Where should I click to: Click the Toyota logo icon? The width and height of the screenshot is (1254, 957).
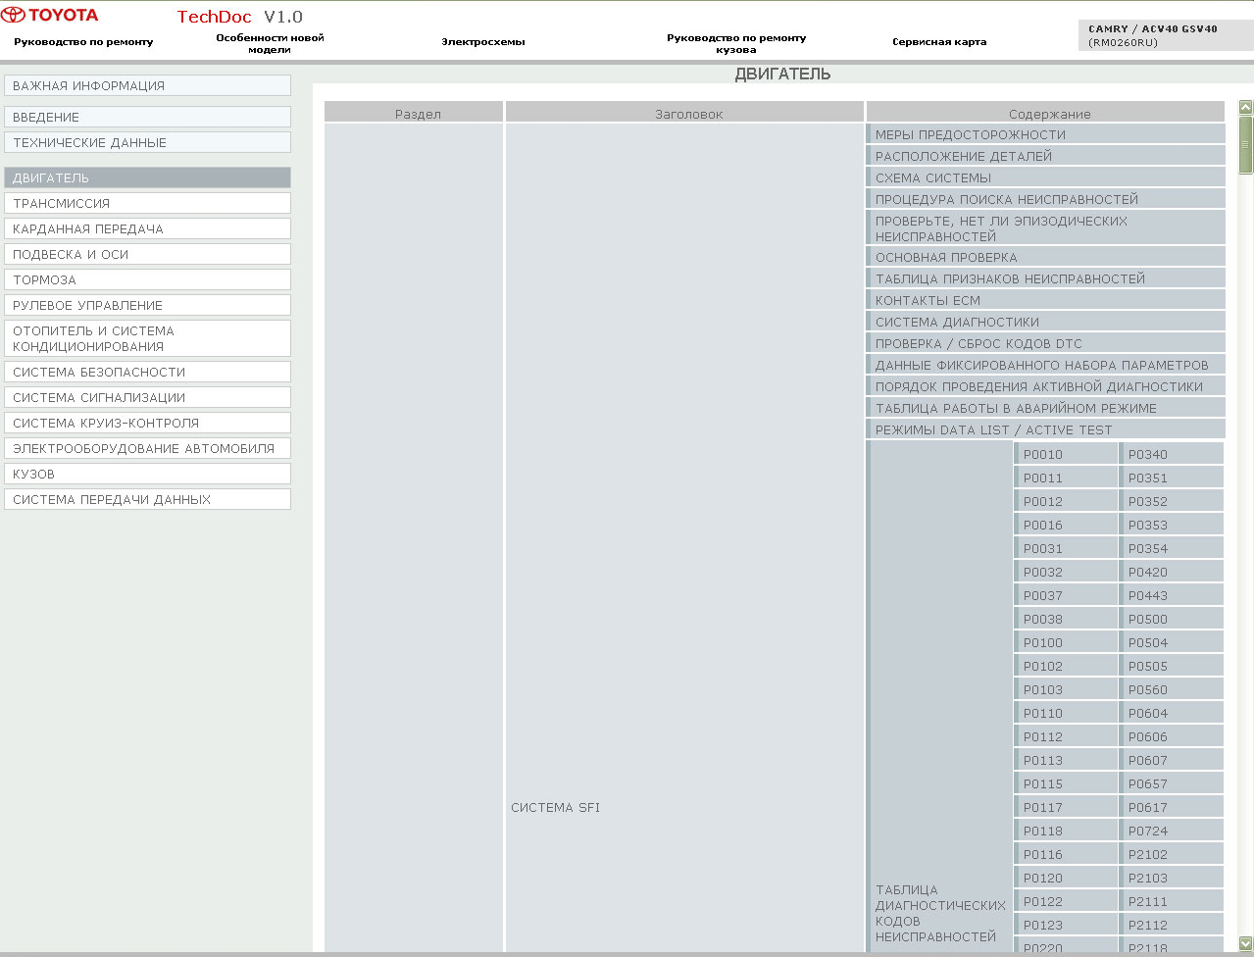(x=13, y=15)
